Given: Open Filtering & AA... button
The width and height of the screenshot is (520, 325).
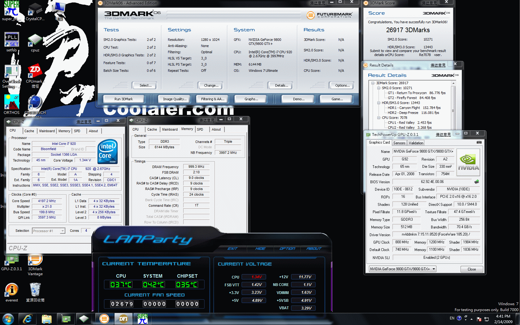Looking at the screenshot, I should coord(212,99).
